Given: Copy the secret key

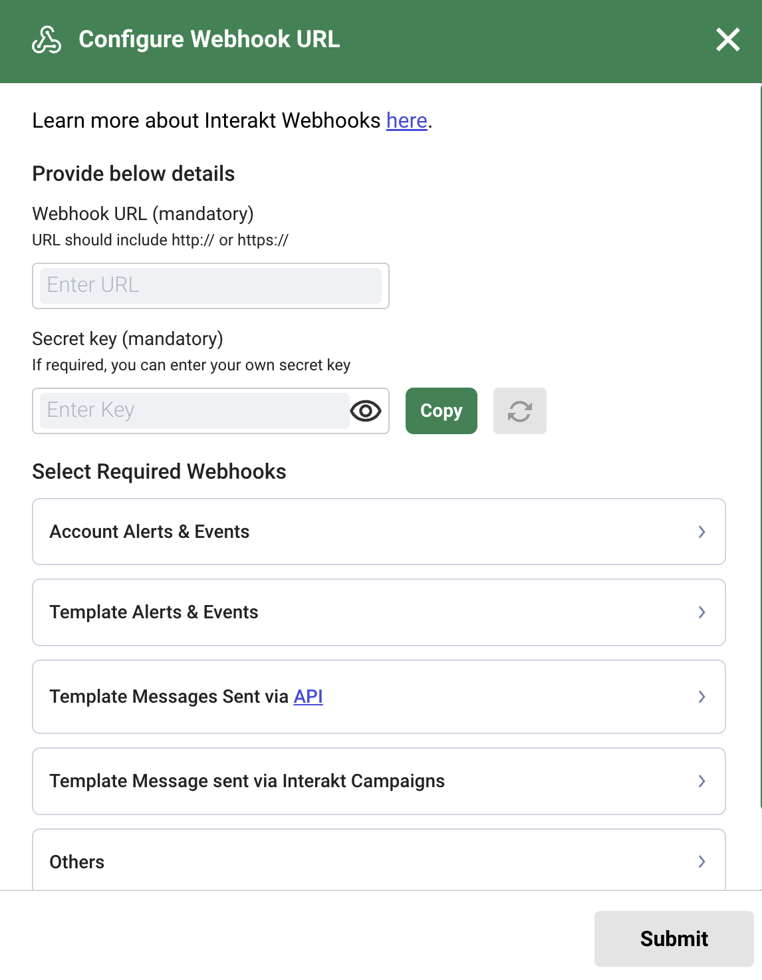Looking at the screenshot, I should tap(441, 412).
